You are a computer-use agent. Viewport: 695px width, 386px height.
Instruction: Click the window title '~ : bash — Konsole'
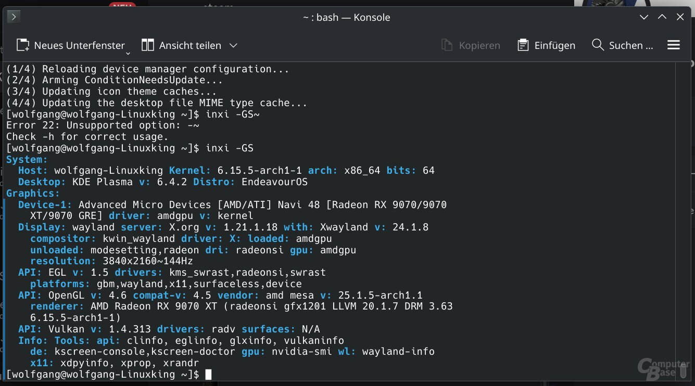pyautogui.click(x=346, y=17)
